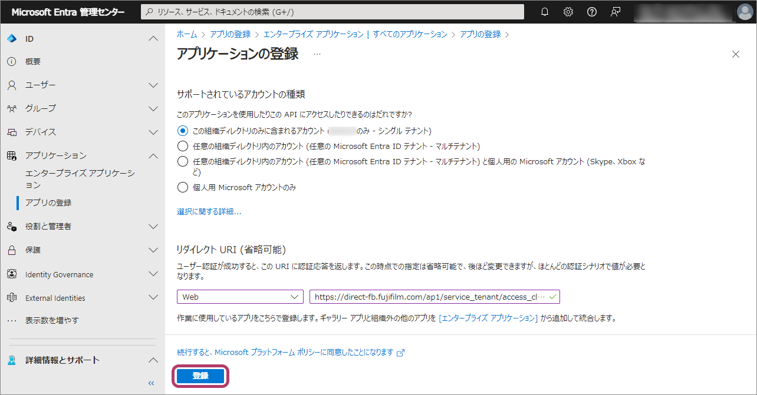Expand the 役割と管理者 section chevron

pos(153,227)
